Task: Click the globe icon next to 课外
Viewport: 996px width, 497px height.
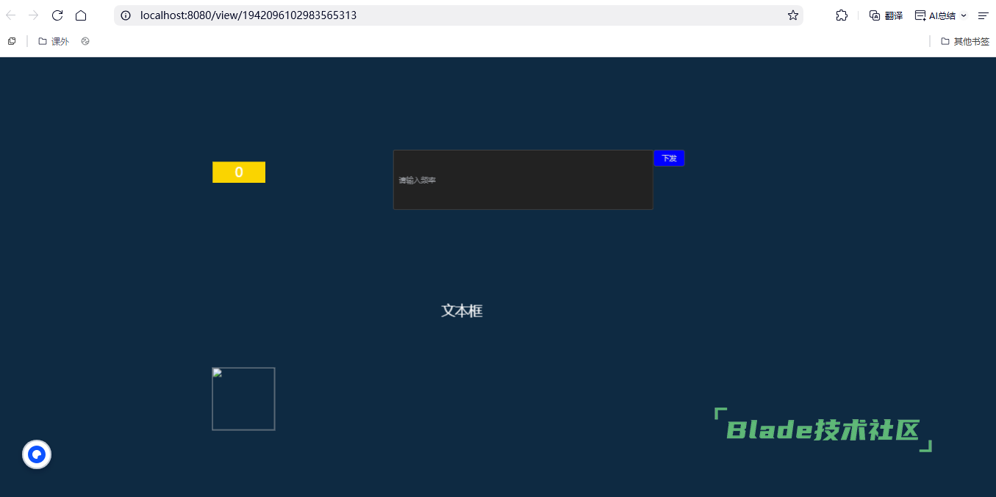Action: [x=85, y=41]
